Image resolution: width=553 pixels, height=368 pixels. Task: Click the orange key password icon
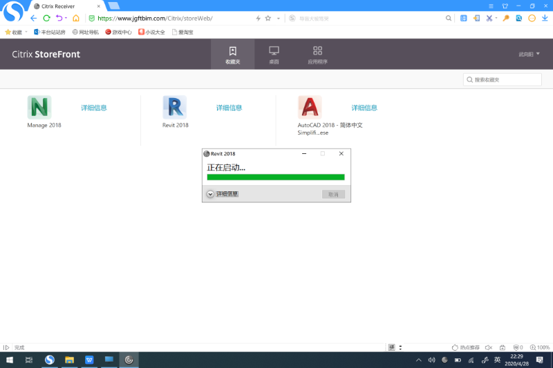506,19
